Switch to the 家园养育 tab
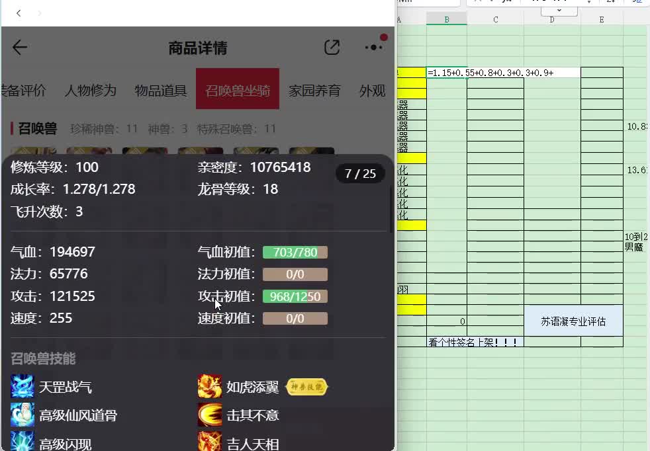The image size is (650, 451). (314, 91)
